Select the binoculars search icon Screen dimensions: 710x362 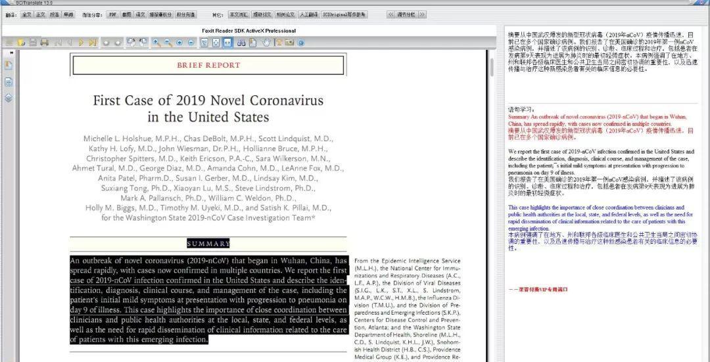tap(241, 43)
